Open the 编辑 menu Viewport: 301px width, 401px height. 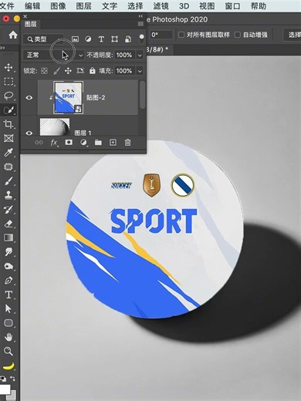(32, 5)
